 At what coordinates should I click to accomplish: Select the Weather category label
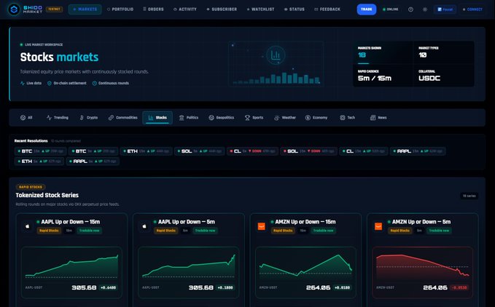[289, 118]
